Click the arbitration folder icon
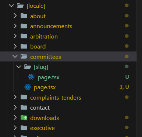Viewport: 142px width, 137px height. [24, 36]
